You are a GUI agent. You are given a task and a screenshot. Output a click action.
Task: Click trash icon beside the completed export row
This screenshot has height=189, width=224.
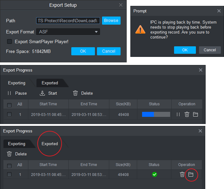(x=182, y=174)
